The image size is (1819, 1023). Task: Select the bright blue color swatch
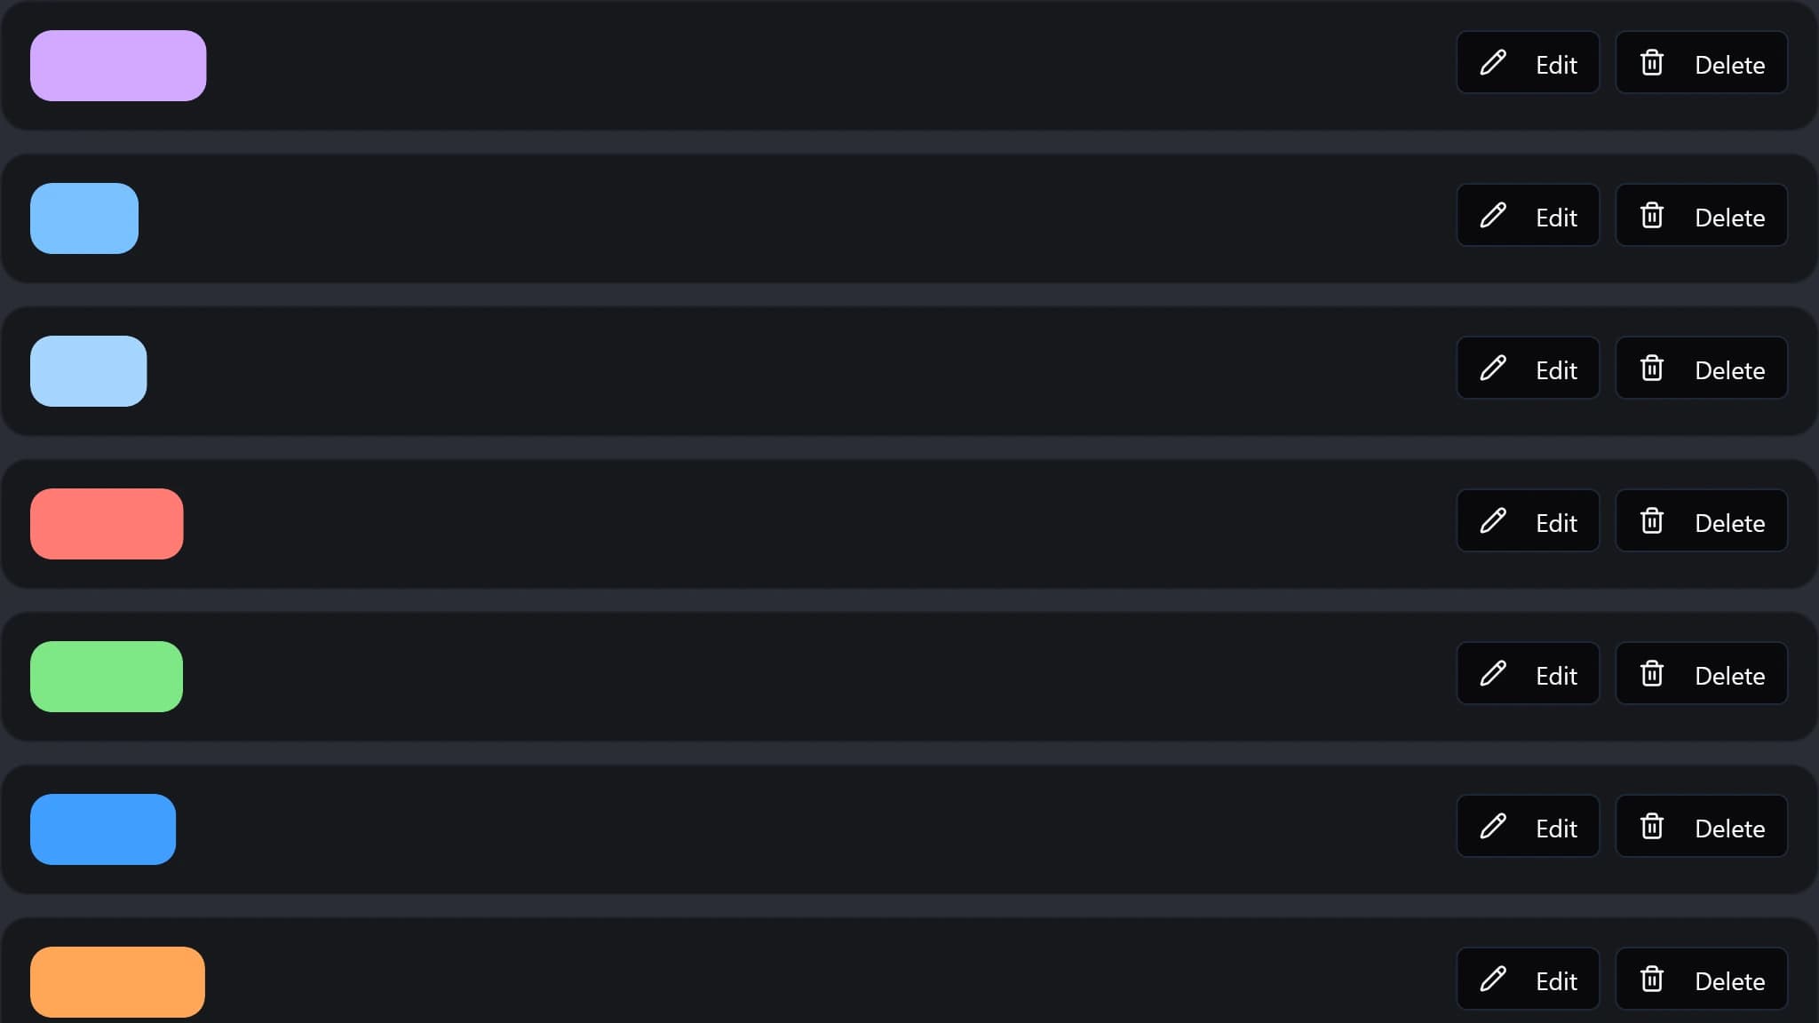point(103,829)
